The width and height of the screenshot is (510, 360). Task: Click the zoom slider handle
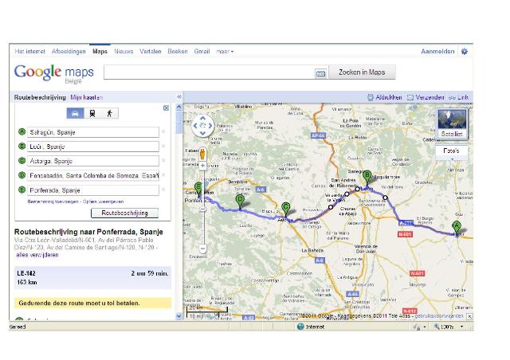[202, 209]
